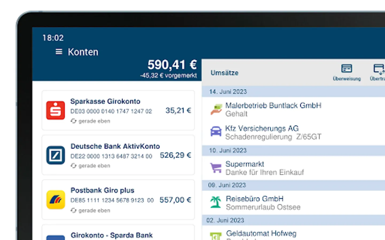Image resolution: width=385 pixels, height=240 pixels.
Task: Select the Sparkasse Girokonto account title
Action: [x=105, y=101]
